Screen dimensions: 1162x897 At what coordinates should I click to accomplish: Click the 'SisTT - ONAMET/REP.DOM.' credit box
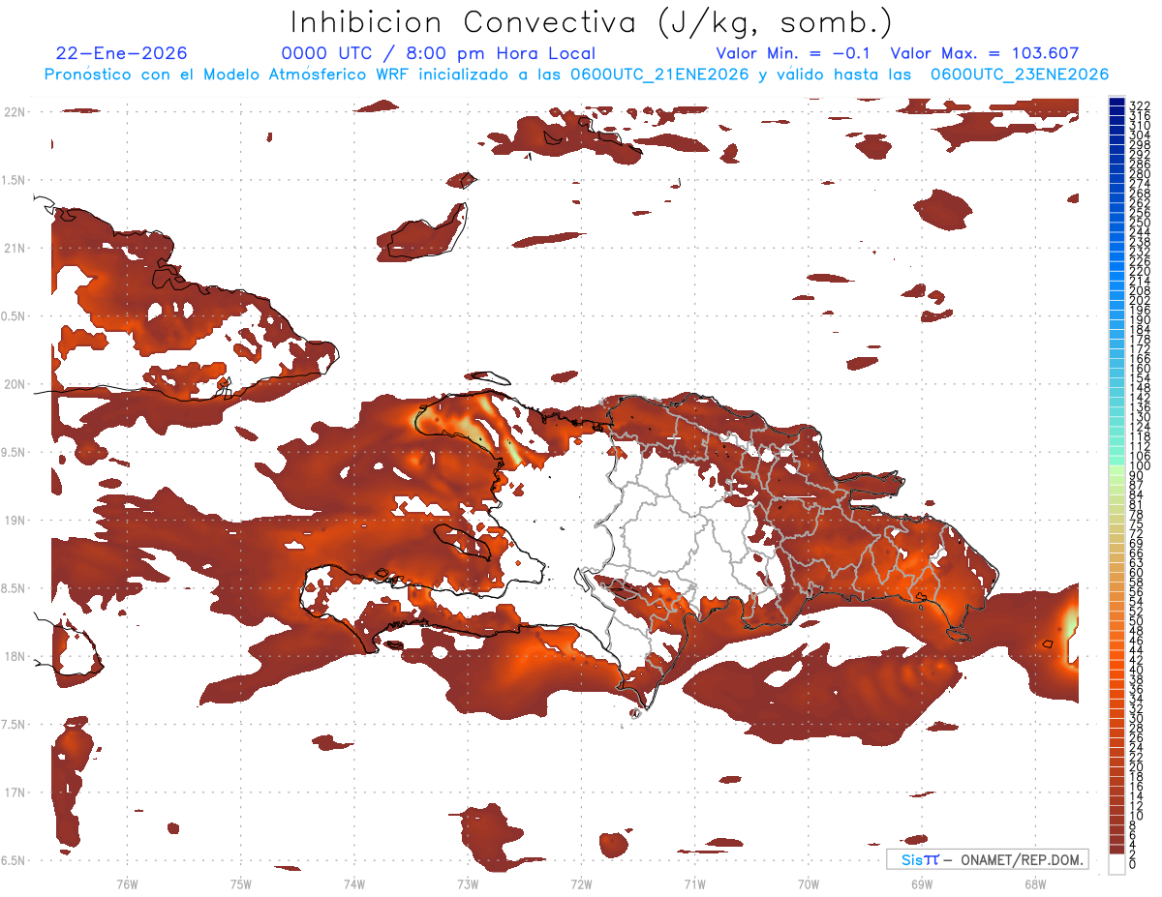(988, 859)
